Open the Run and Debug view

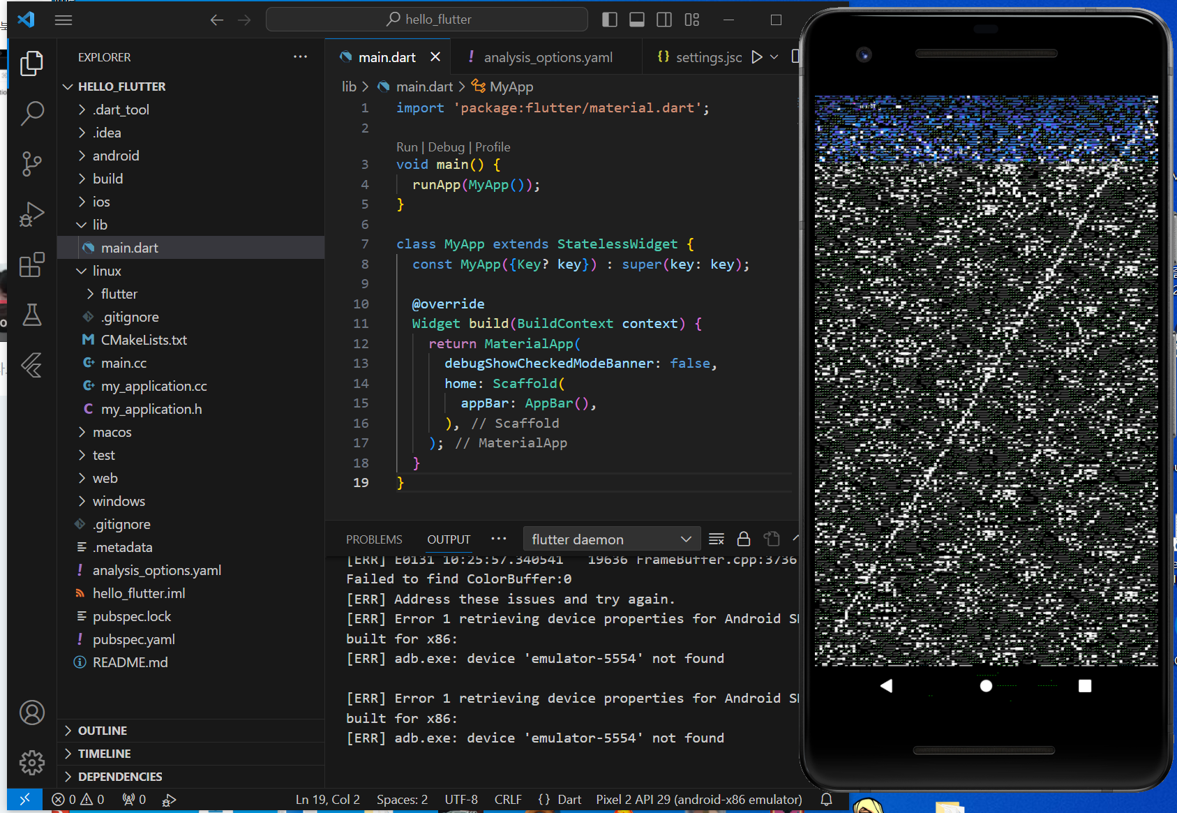pyautogui.click(x=31, y=214)
